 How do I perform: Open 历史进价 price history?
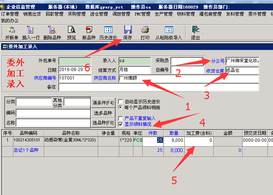click(x=108, y=30)
